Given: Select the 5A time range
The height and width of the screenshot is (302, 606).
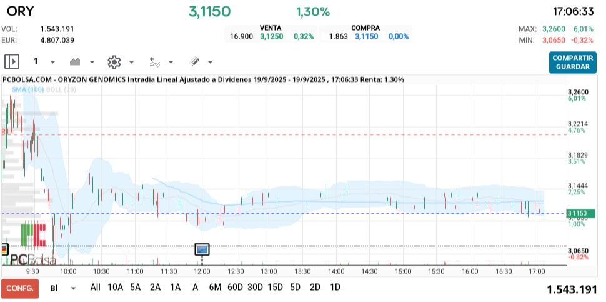Looking at the screenshot, I should 136,287.
